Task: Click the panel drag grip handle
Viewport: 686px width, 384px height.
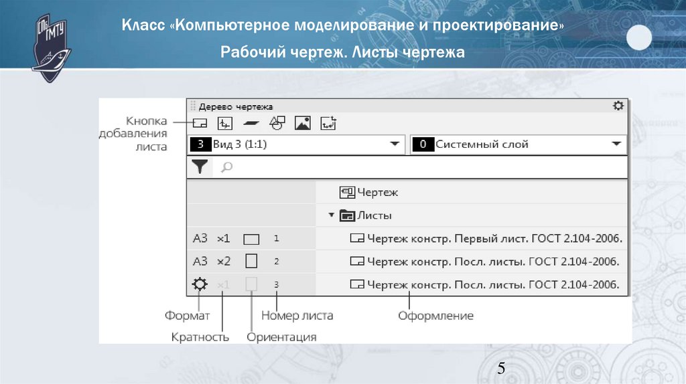Action: [x=193, y=106]
